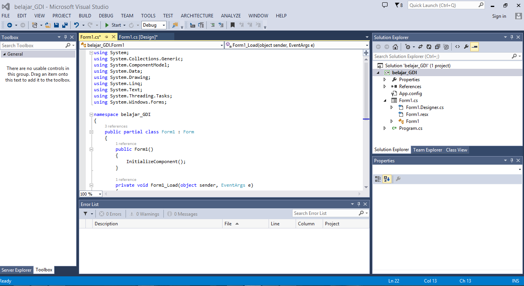Toggle the 0 Errors filter
The image size is (524, 286).
110,214
